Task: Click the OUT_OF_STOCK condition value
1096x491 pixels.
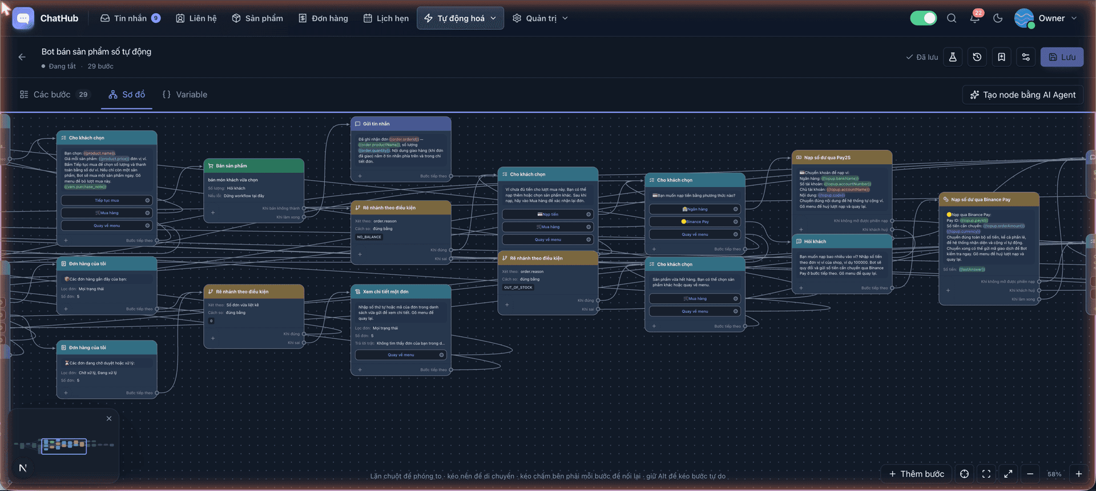Action: point(518,287)
